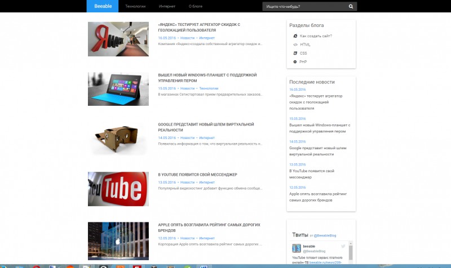This screenshot has width=451, height=268.
Task: Click the Разделы блога heading
Action: [x=306, y=25]
